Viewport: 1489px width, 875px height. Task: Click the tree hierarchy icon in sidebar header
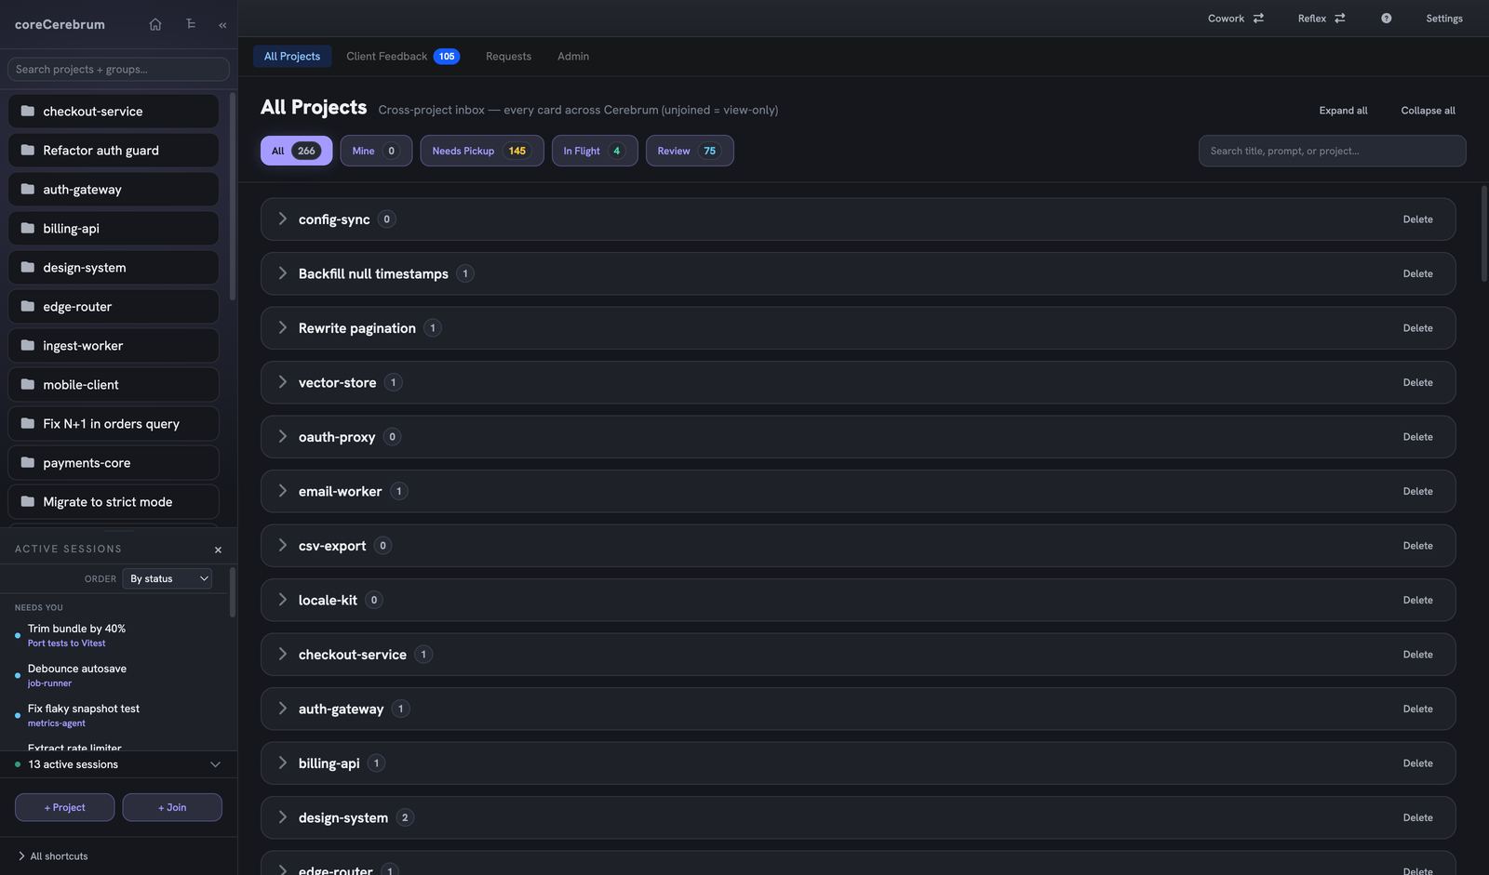click(190, 24)
